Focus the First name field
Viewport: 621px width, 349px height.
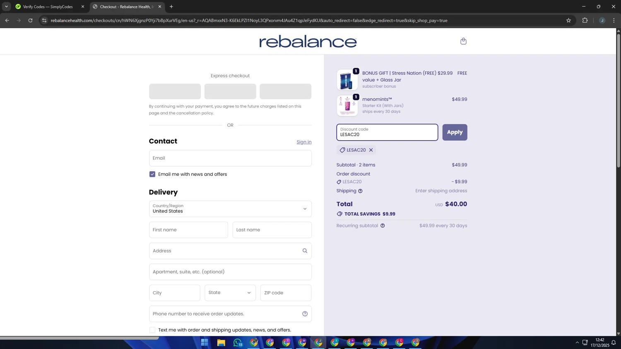(188, 230)
